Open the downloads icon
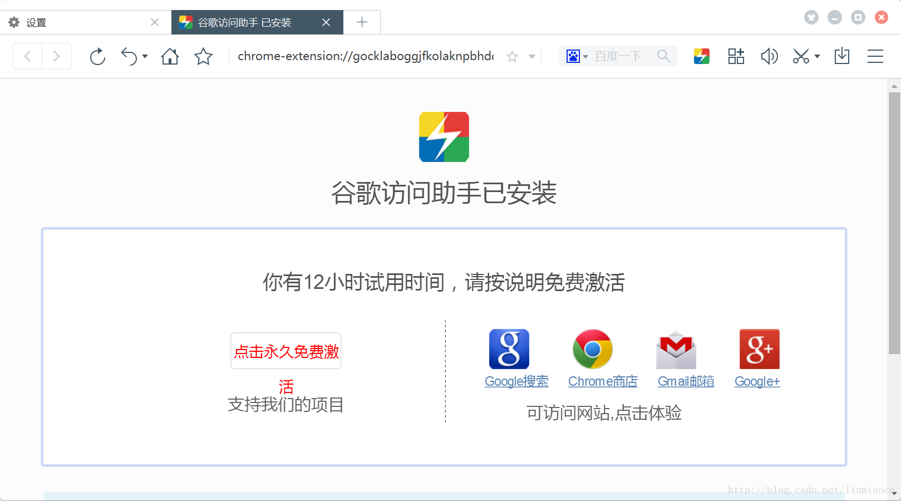The image size is (901, 501). (x=842, y=56)
